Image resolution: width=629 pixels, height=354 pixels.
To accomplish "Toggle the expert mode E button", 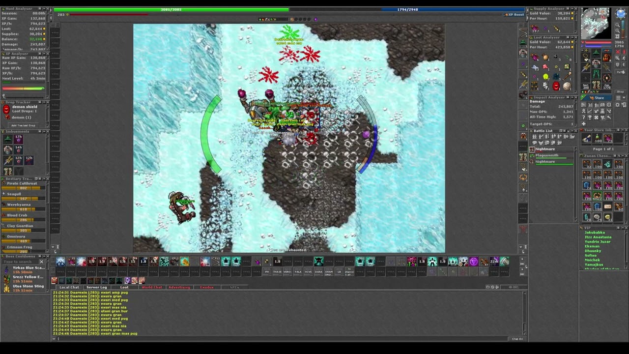I will coord(624,64).
